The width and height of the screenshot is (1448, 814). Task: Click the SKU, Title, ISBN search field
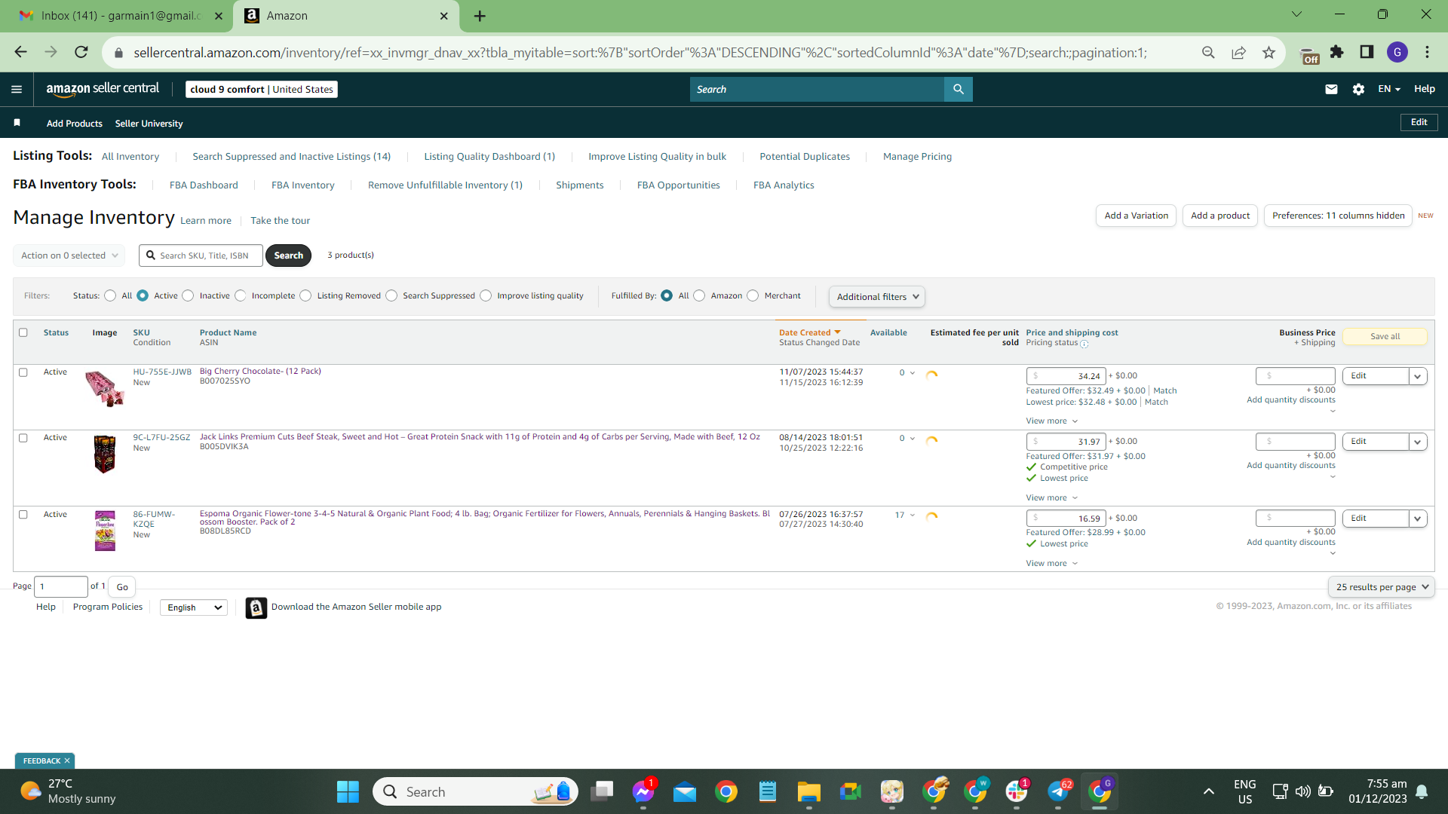(201, 256)
